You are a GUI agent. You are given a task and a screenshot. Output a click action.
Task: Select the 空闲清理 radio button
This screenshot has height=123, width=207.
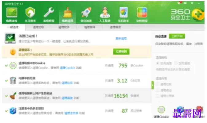tap(157, 63)
